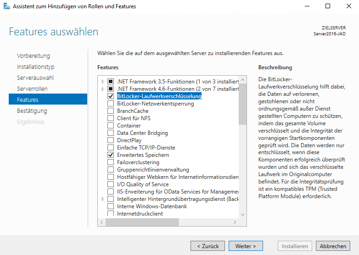The width and height of the screenshot is (359, 255).
Task: Enable BitLocker-Netzwerkentsperrung checkbox
Action: pos(110,104)
